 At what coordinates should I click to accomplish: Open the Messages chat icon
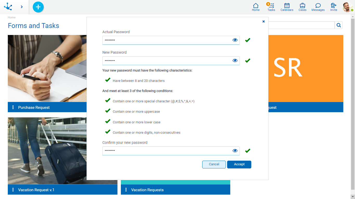click(x=318, y=7)
